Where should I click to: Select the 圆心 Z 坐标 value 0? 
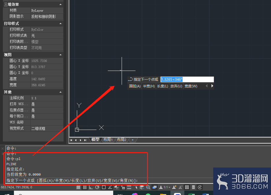tap(47, 73)
